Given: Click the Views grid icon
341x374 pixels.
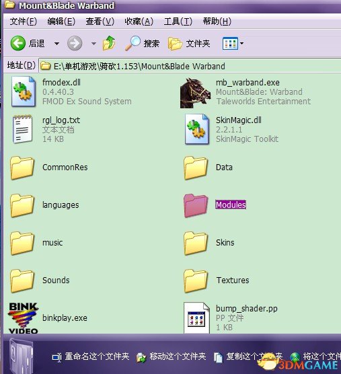Looking at the screenshot, I should [x=230, y=44].
